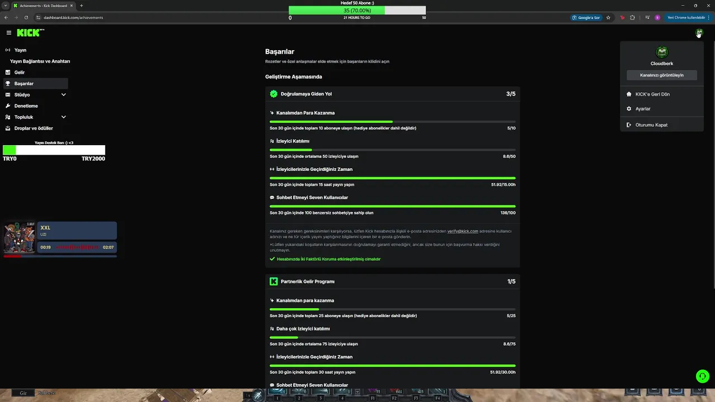Select Başarılar in the sidebar
This screenshot has height=402, width=715.
(x=35, y=83)
